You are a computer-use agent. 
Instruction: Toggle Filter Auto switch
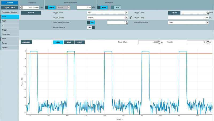pos(50,7)
